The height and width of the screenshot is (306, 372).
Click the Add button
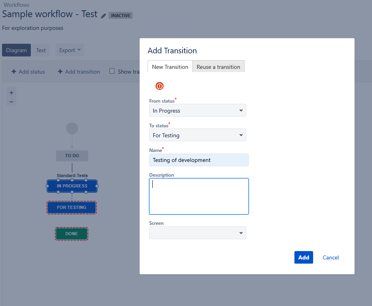(304, 257)
